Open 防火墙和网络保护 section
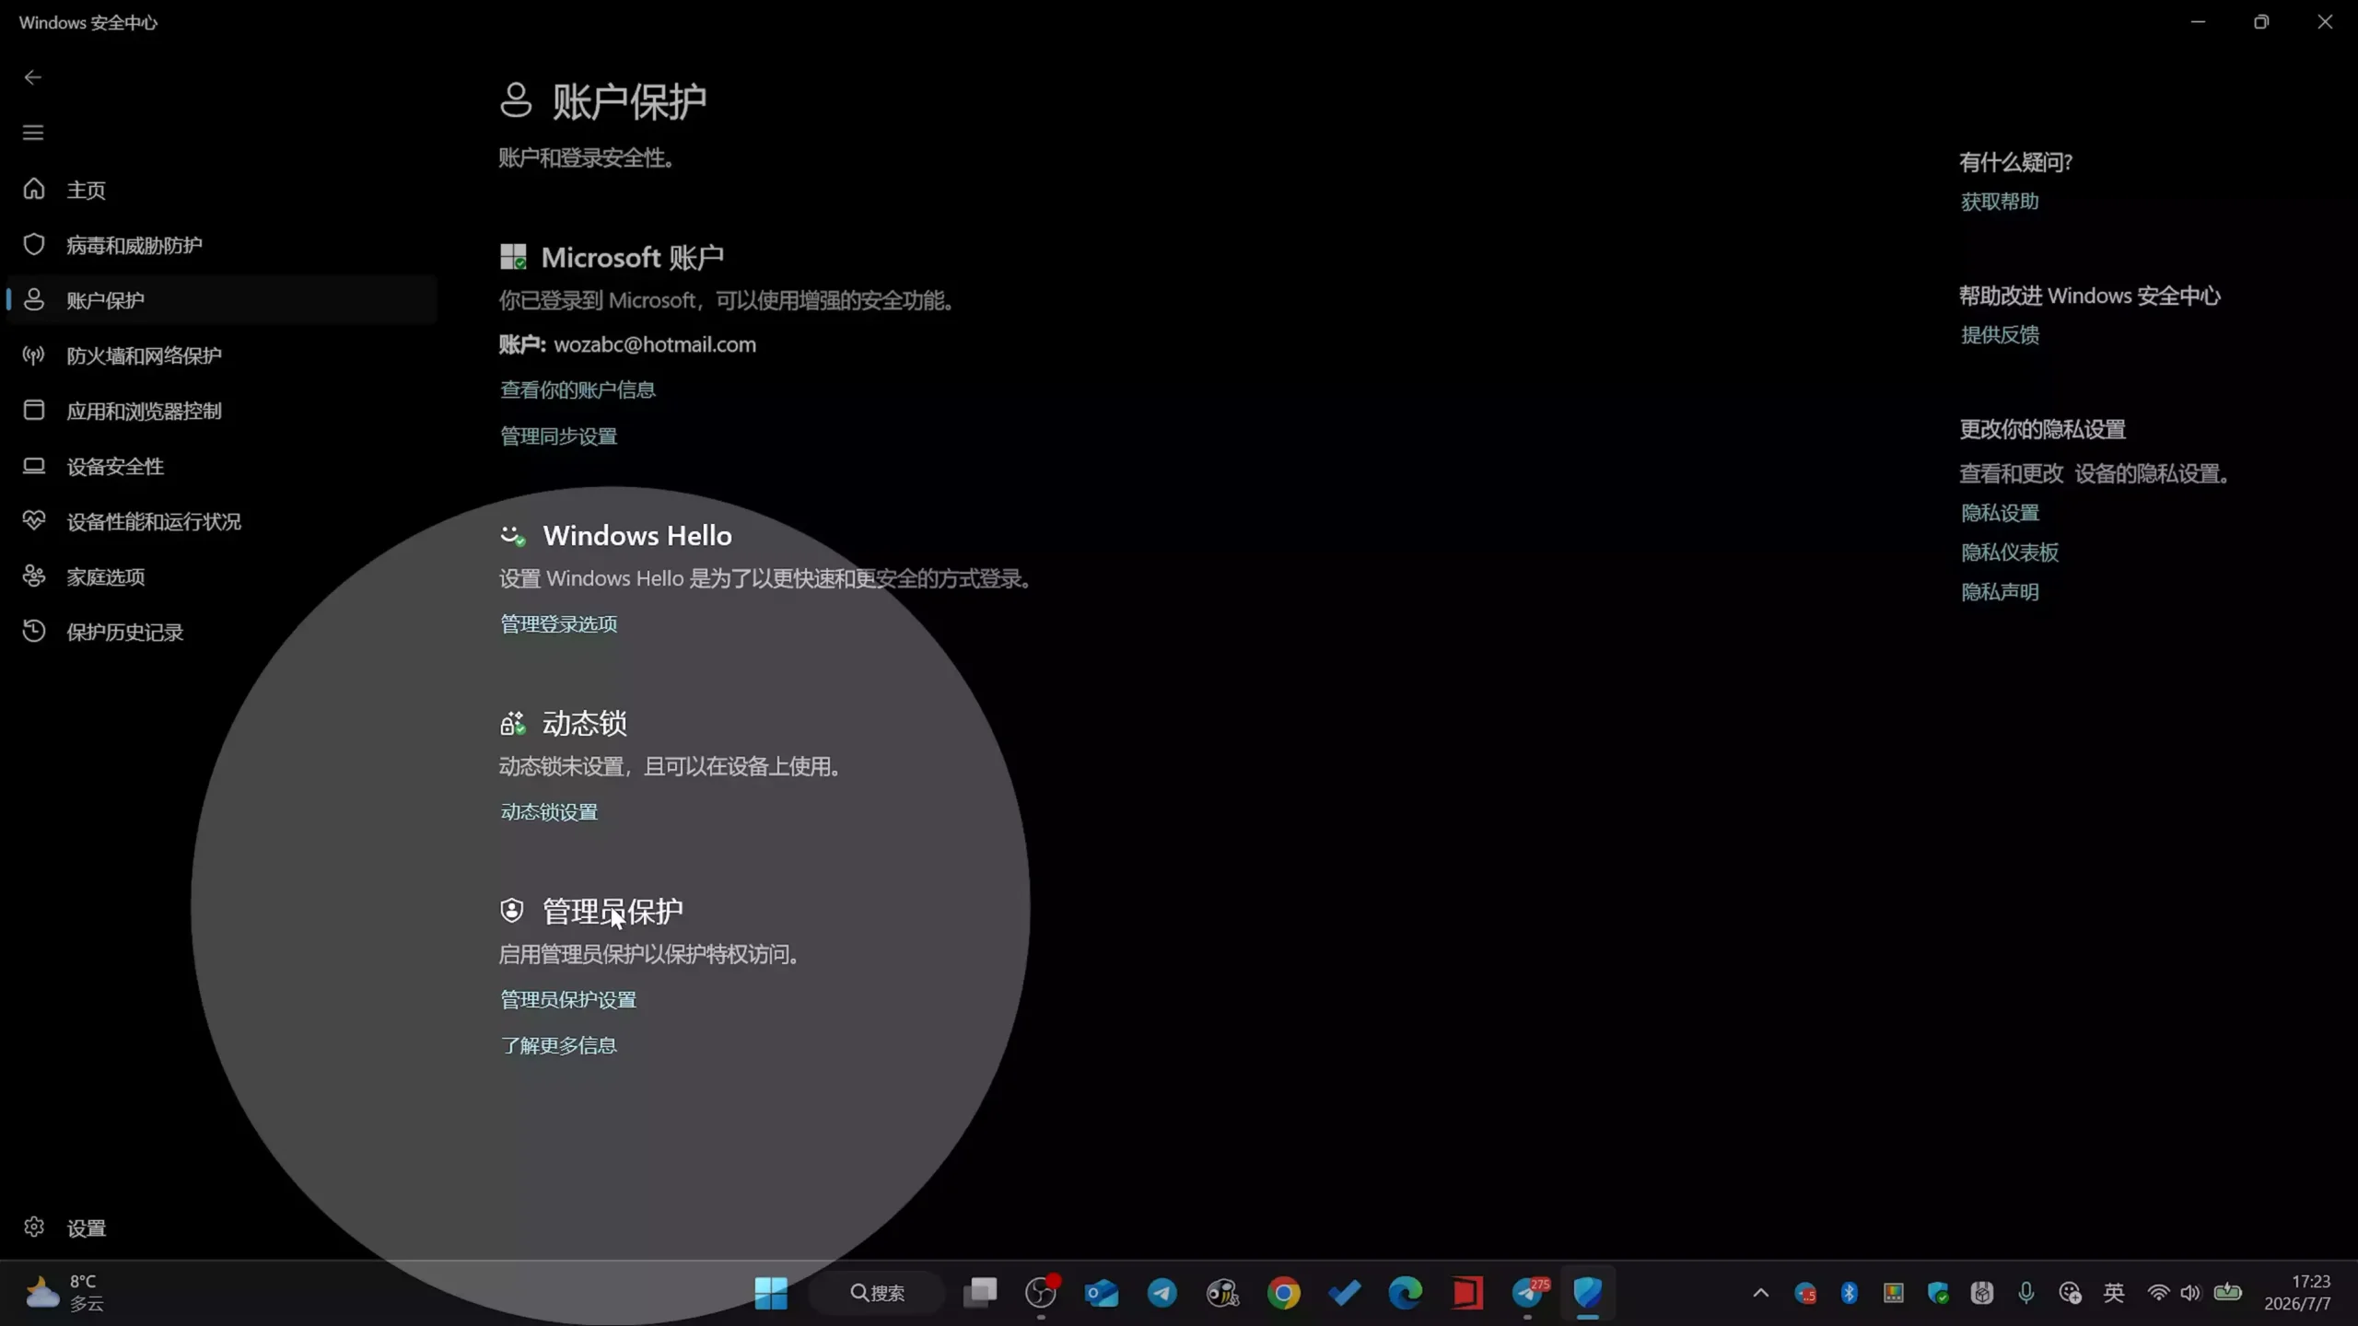2358x1326 pixels. click(x=221, y=355)
